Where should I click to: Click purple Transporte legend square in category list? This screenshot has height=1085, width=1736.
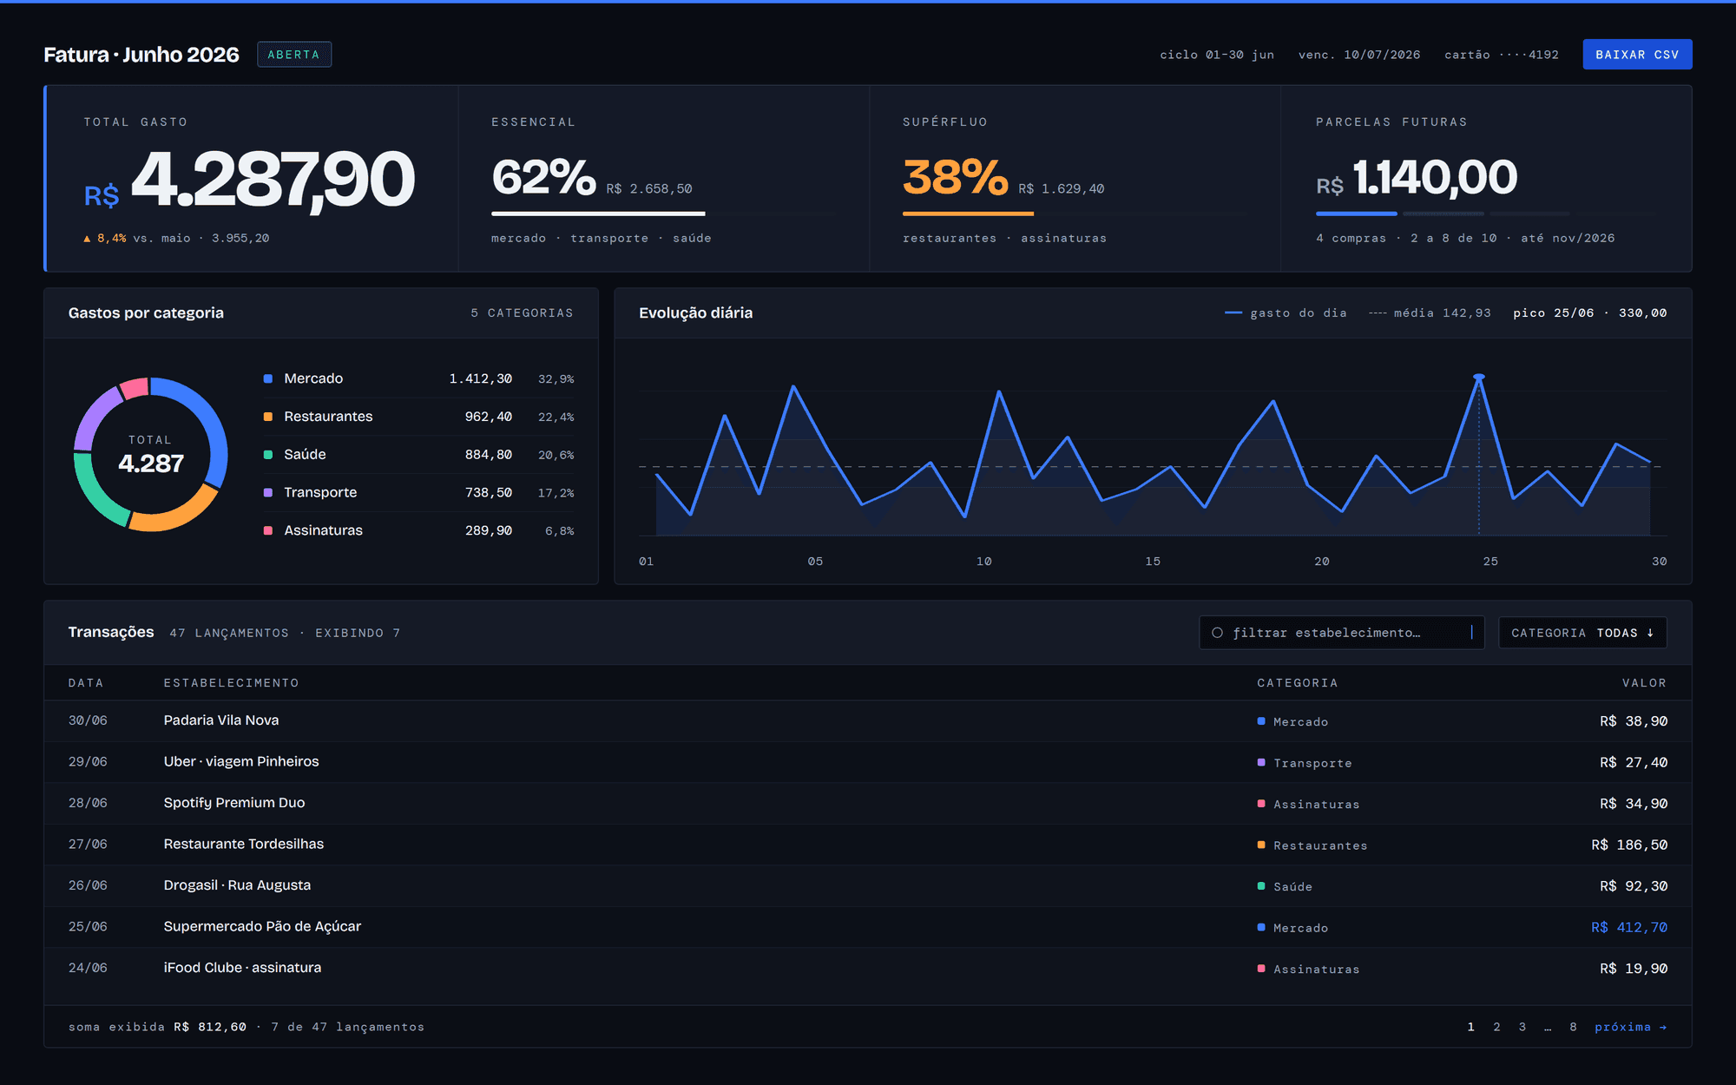coord(268,492)
